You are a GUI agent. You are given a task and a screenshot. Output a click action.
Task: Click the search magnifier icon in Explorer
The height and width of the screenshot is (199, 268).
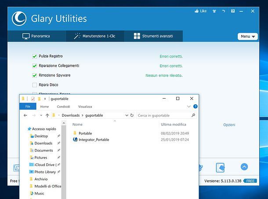coord(193,115)
